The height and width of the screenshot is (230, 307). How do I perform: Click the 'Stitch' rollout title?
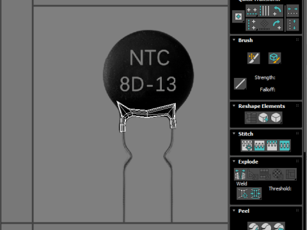tap(246, 134)
